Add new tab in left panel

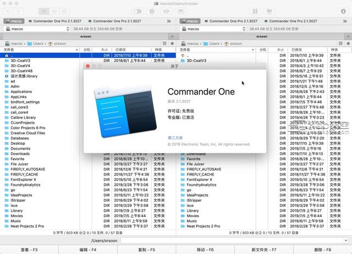172,36
